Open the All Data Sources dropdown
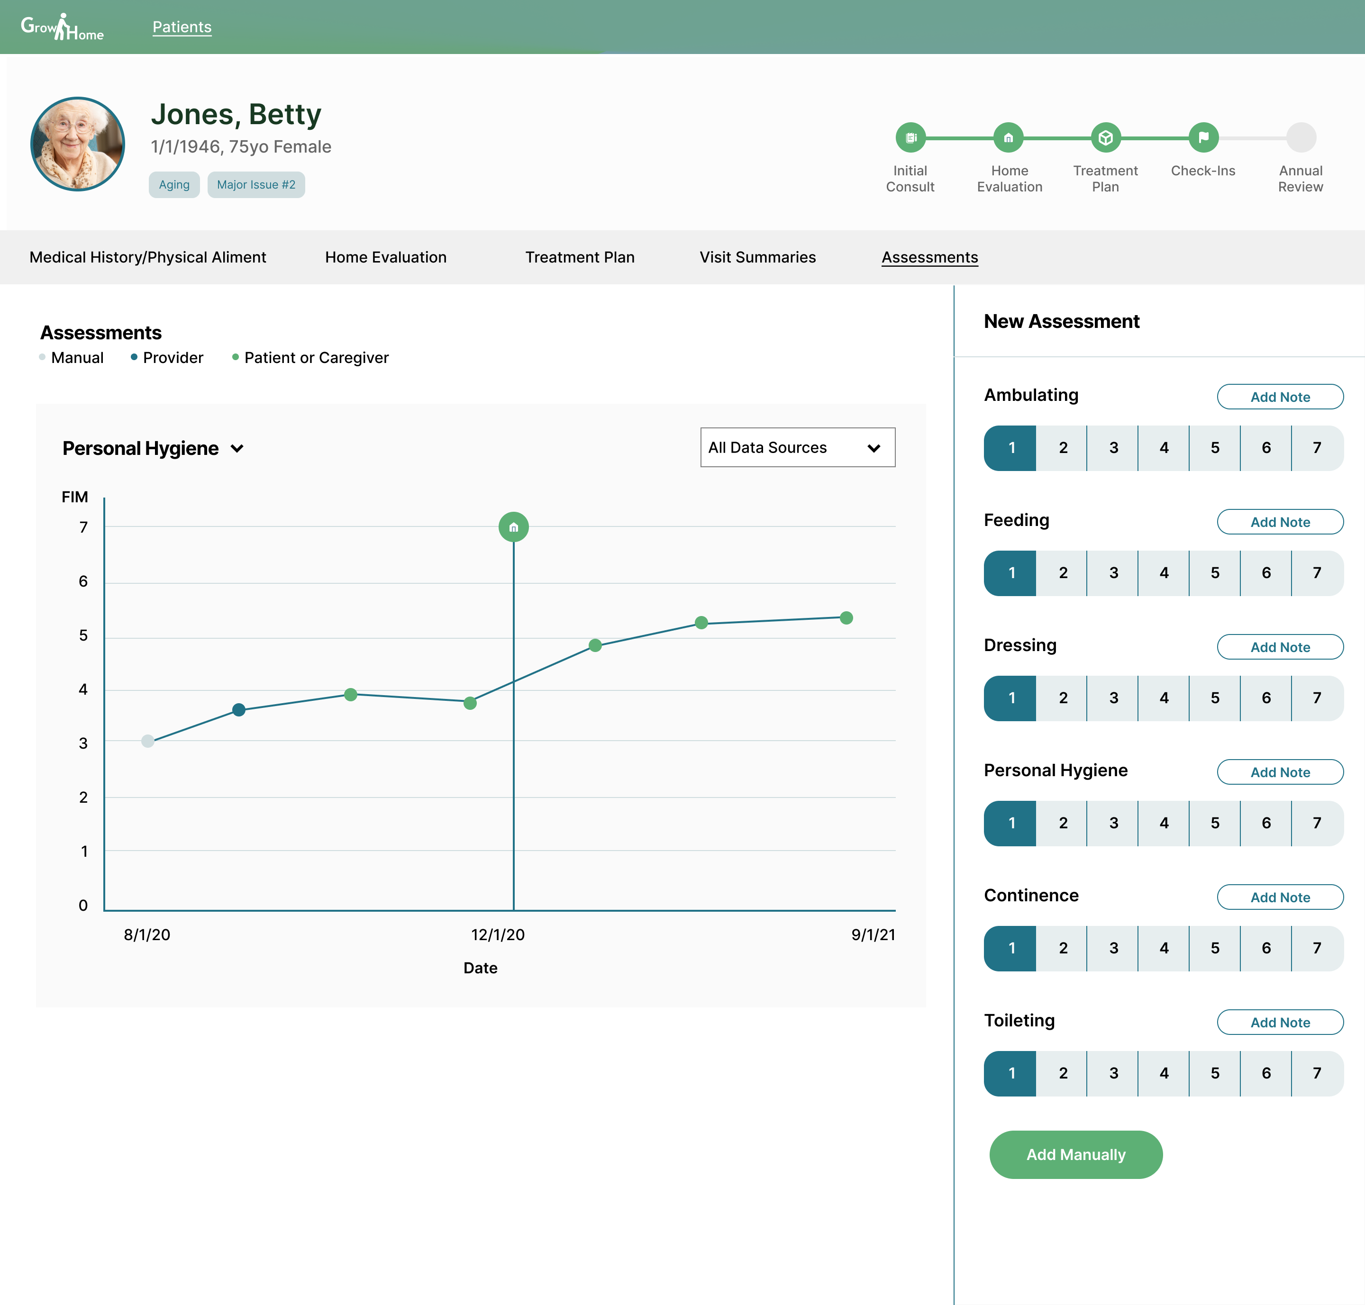The image size is (1365, 1305). 797,447
